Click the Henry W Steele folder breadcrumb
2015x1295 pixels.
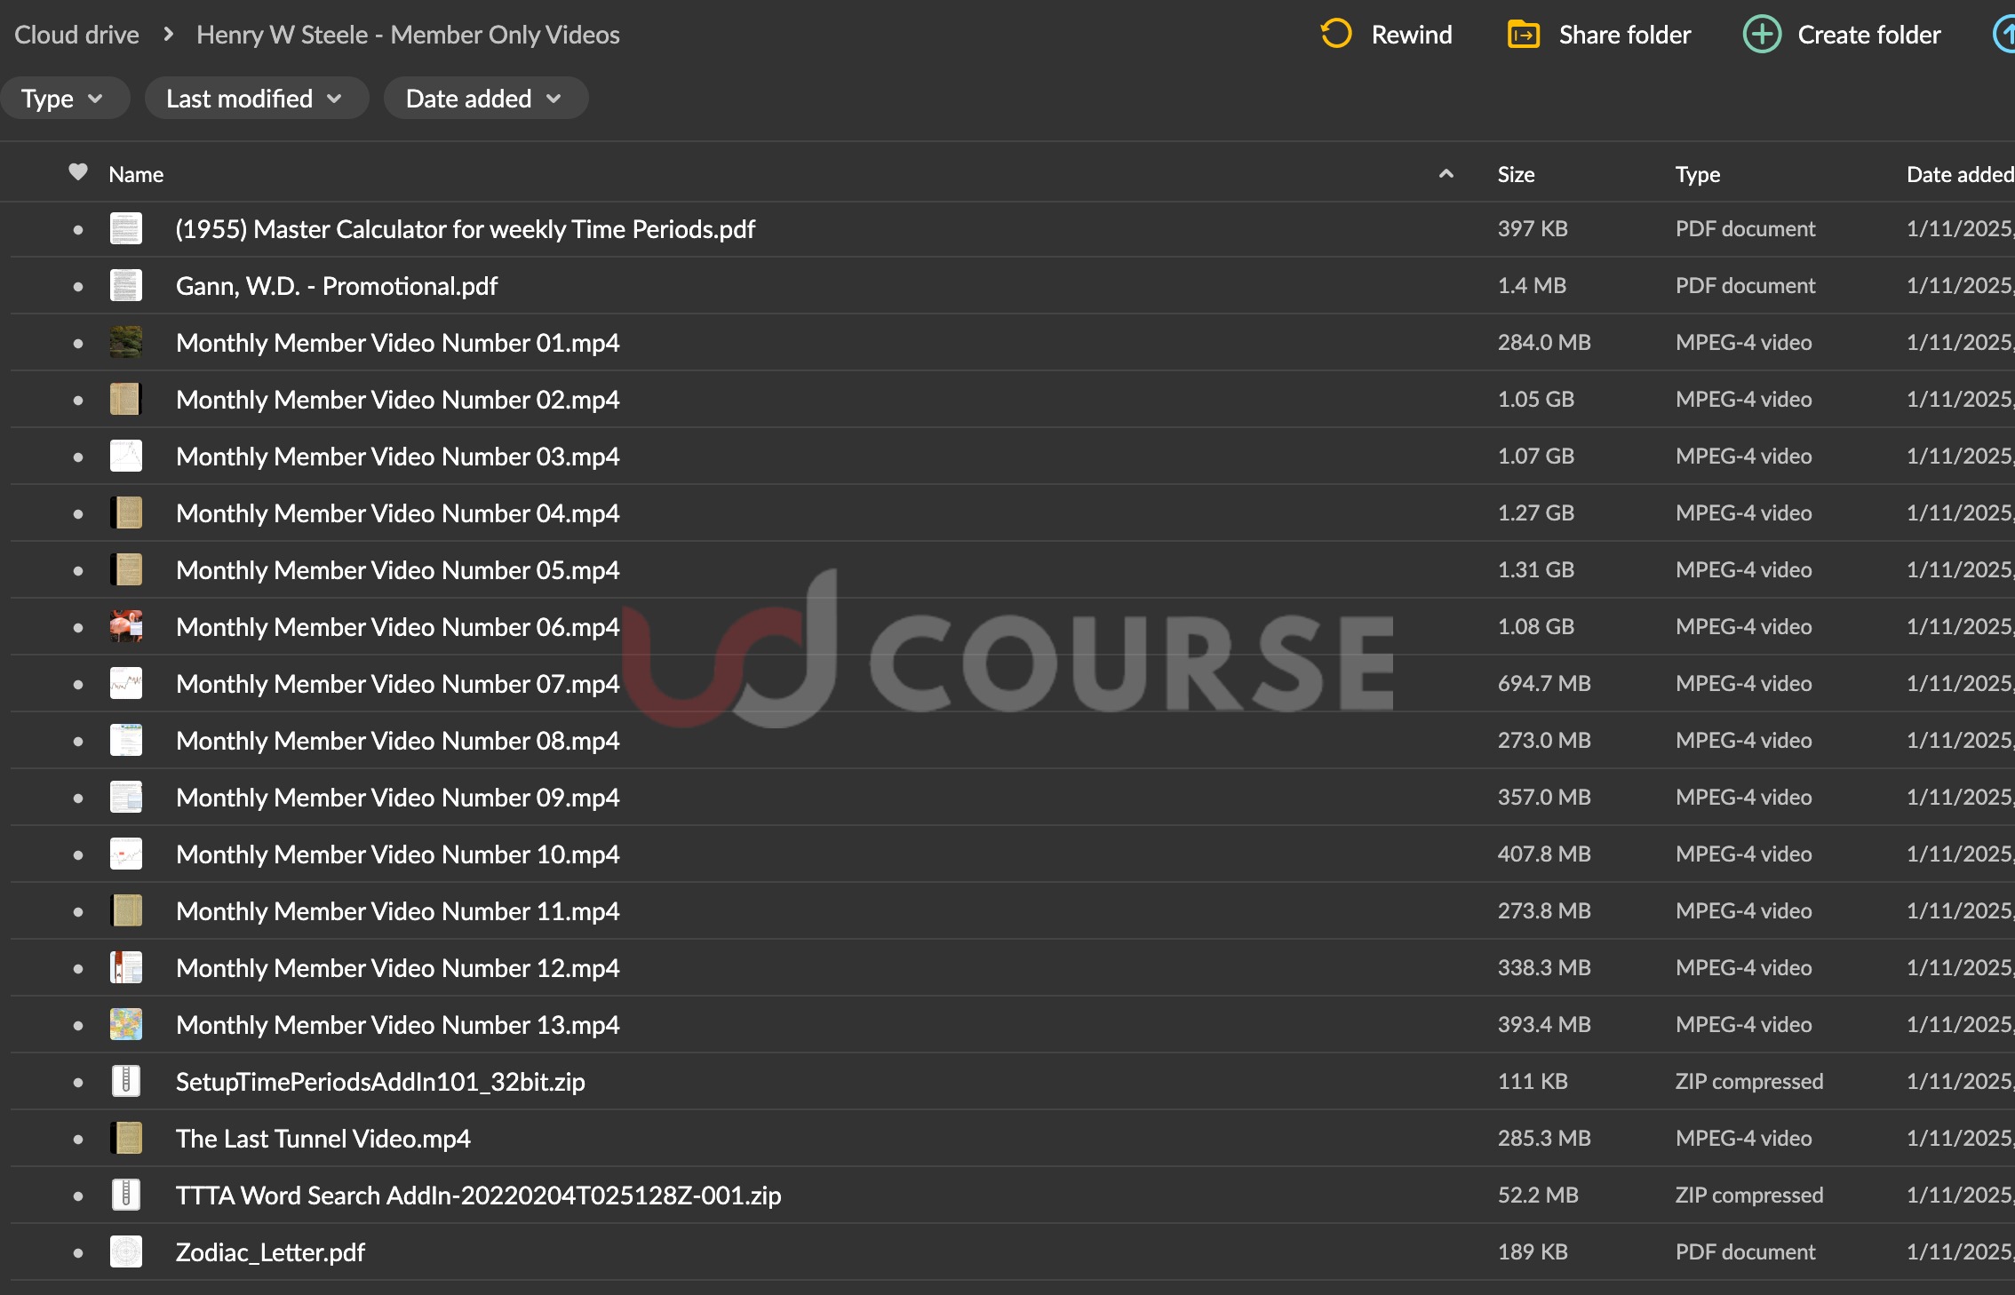(408, 35)
